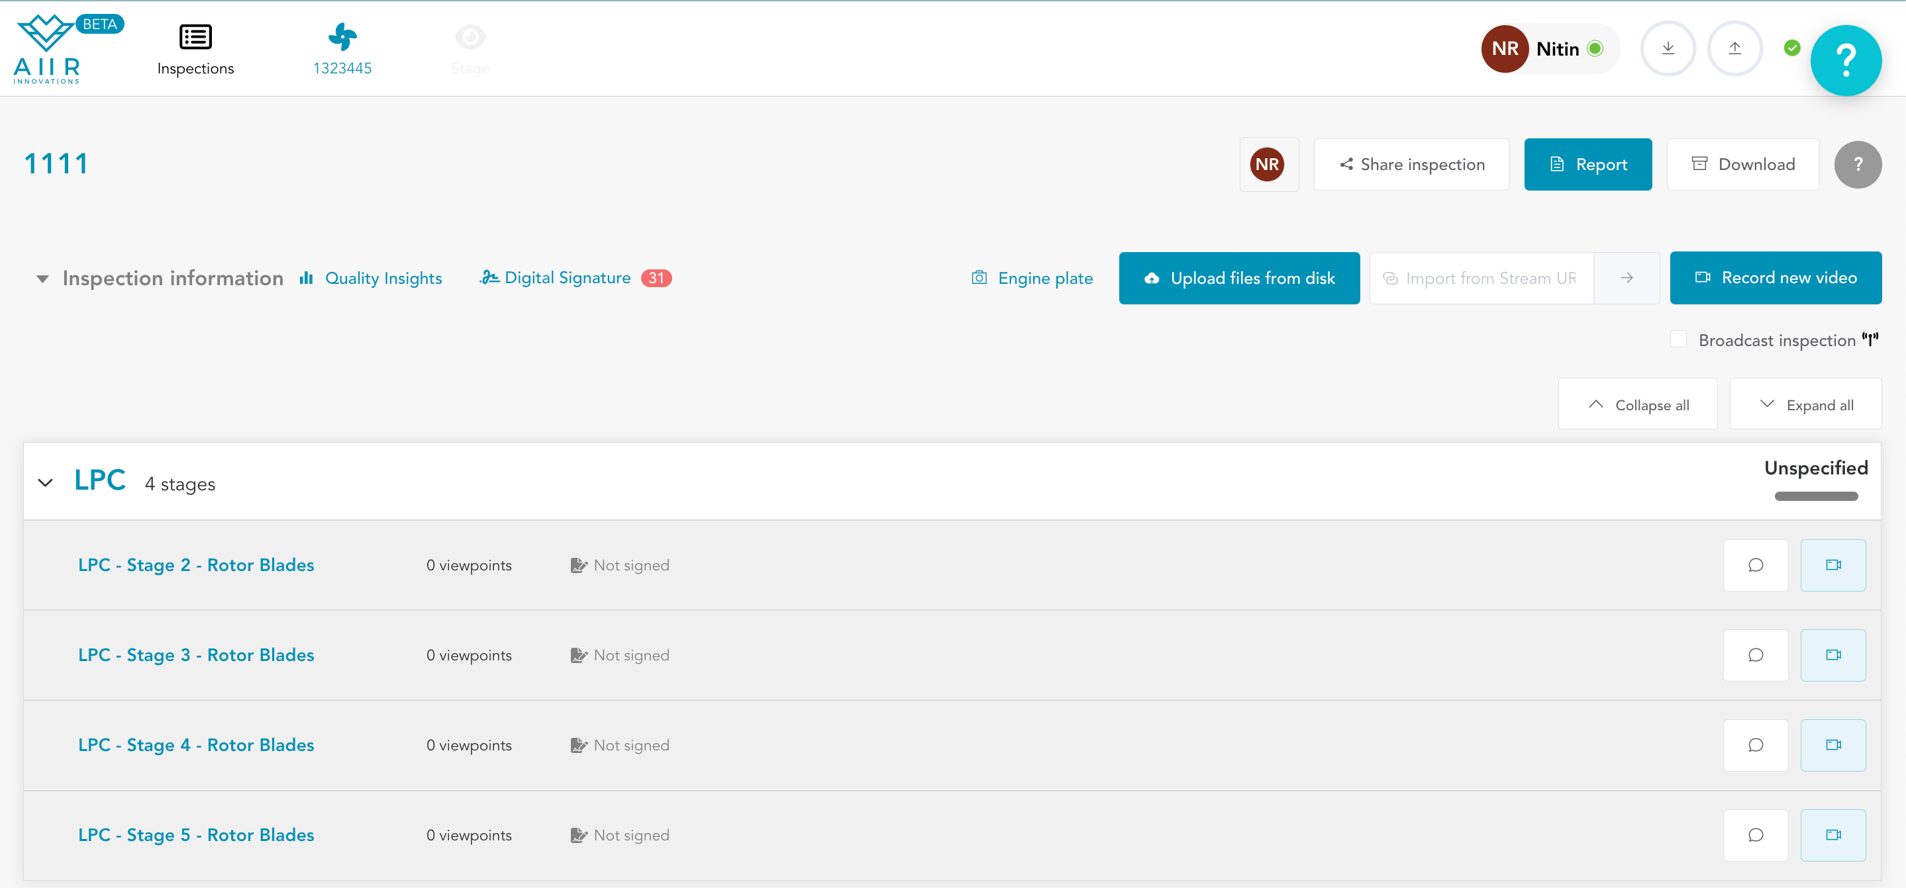The width and height of the screenshot is (1906, 888).
Task: Open comments for LPC Stage 5 Rotor Blades
Action: click(1754, 836)
